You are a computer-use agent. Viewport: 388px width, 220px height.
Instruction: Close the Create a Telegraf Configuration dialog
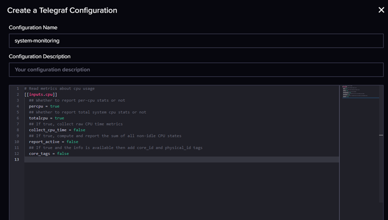pos(381,10)
